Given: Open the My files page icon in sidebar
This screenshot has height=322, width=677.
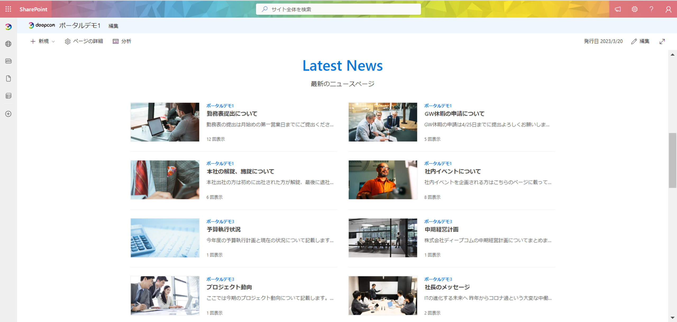Looking at the screenshot, I should coord(8,79).
